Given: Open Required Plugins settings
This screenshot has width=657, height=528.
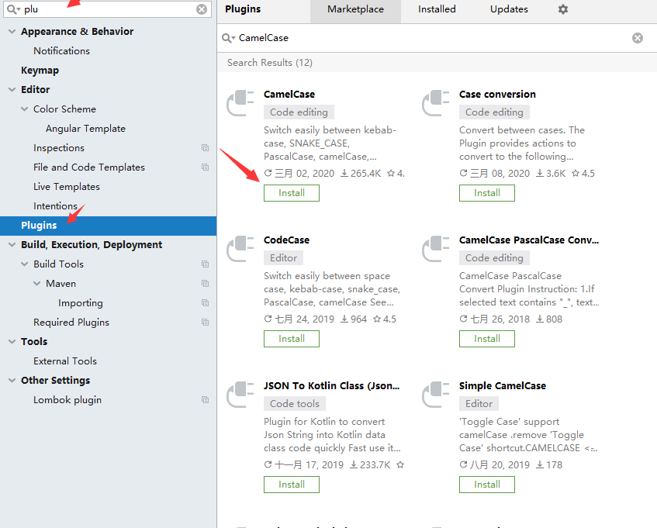Looking at the screenshot, I should [71, 323].
